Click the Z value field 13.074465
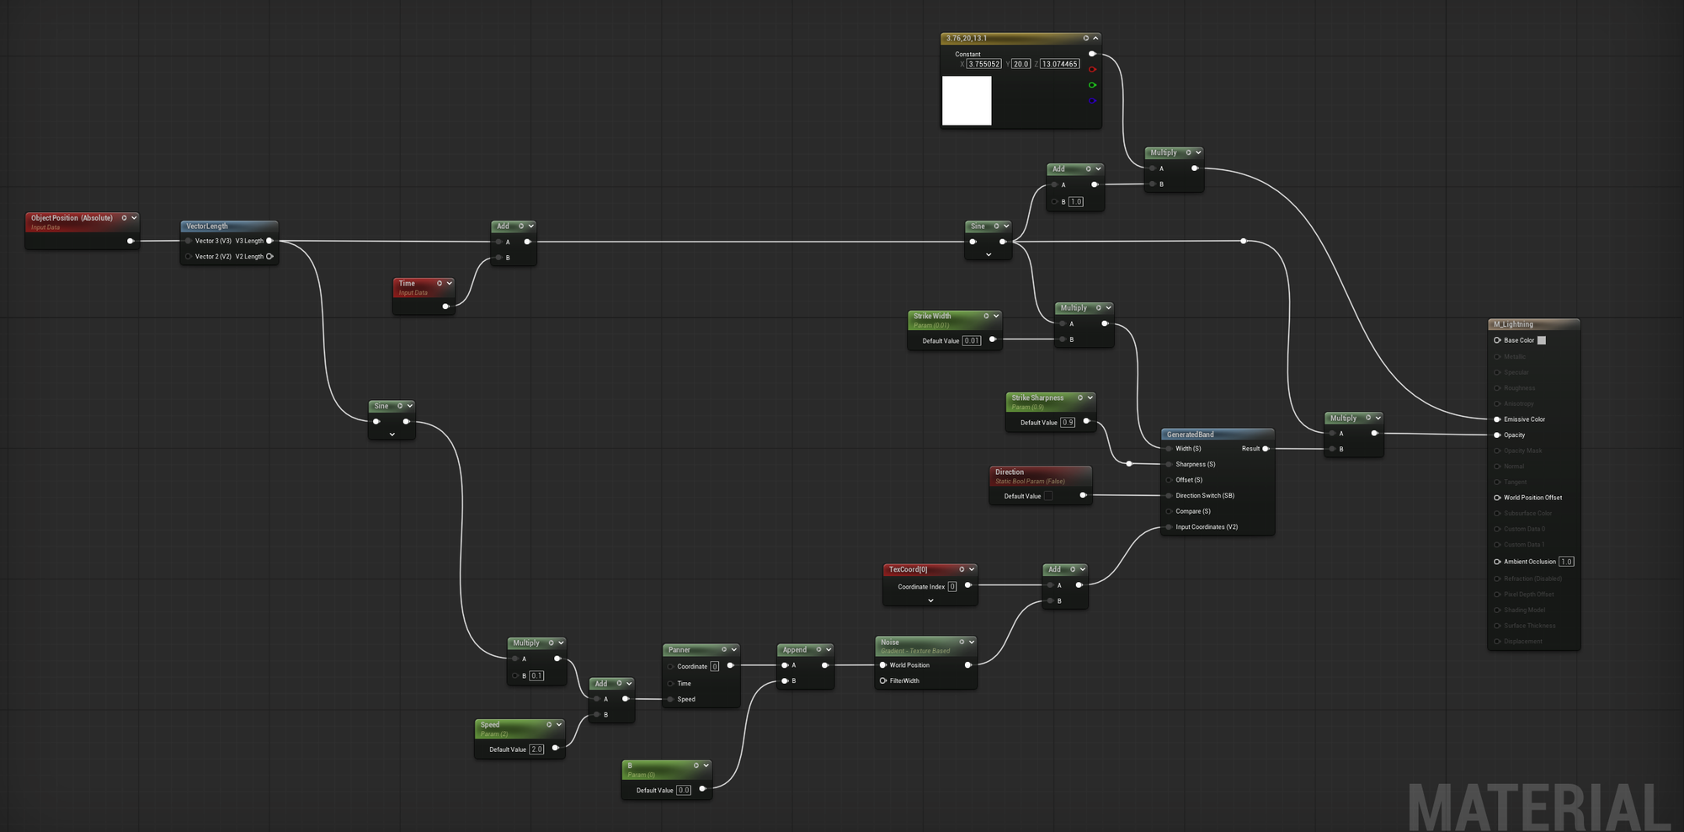The height and width of the screenshot is (832, 1684). pyautogui.click(x=1059, y=64)
